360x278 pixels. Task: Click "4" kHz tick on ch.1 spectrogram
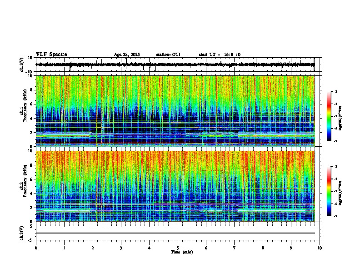[x=32, y=119]
